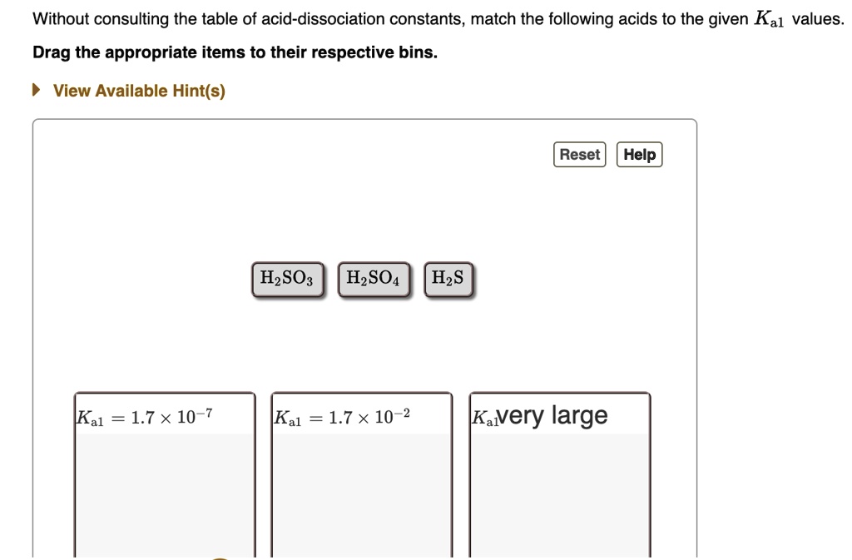This screenshot has width=852, height=560.
Task: Click the disclosure triangle next to hints
Action: pos(35,90)
